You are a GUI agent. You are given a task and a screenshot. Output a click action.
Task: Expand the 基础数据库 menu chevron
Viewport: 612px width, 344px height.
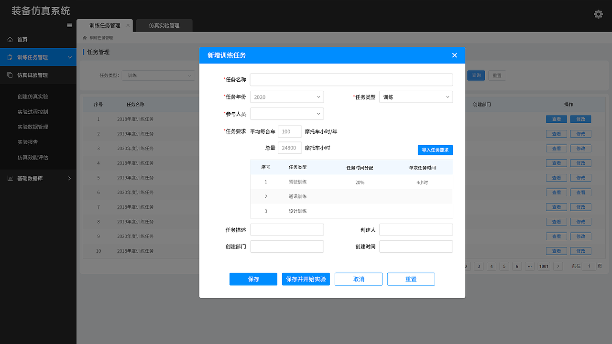pyautogui.click(x=69, y=178)
